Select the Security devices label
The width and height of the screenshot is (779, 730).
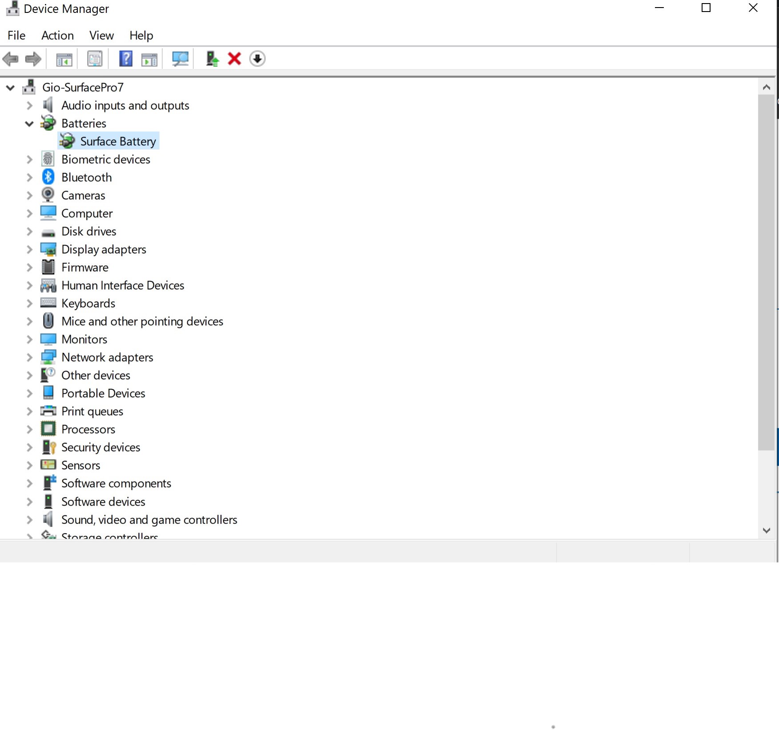(x=100, y=447)
